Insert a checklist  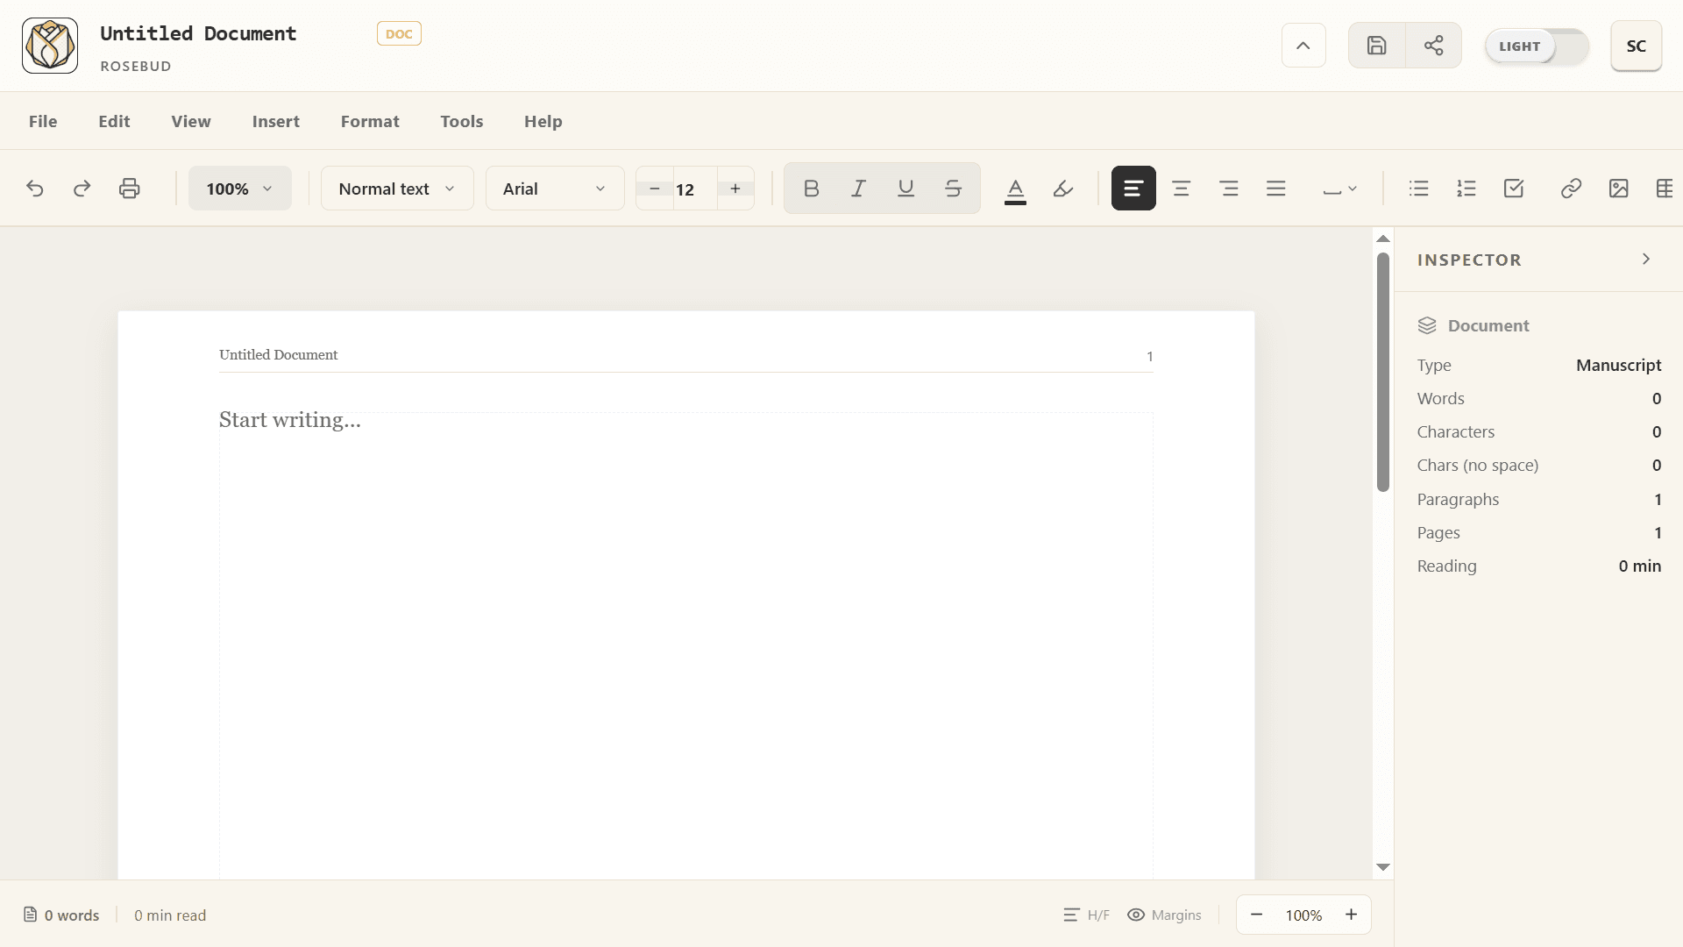tap(1514, 189)
